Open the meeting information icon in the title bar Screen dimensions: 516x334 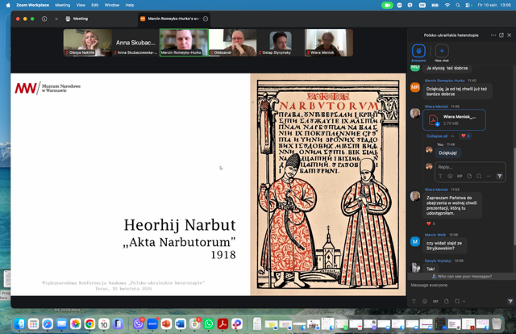click(x=44, y=19)
